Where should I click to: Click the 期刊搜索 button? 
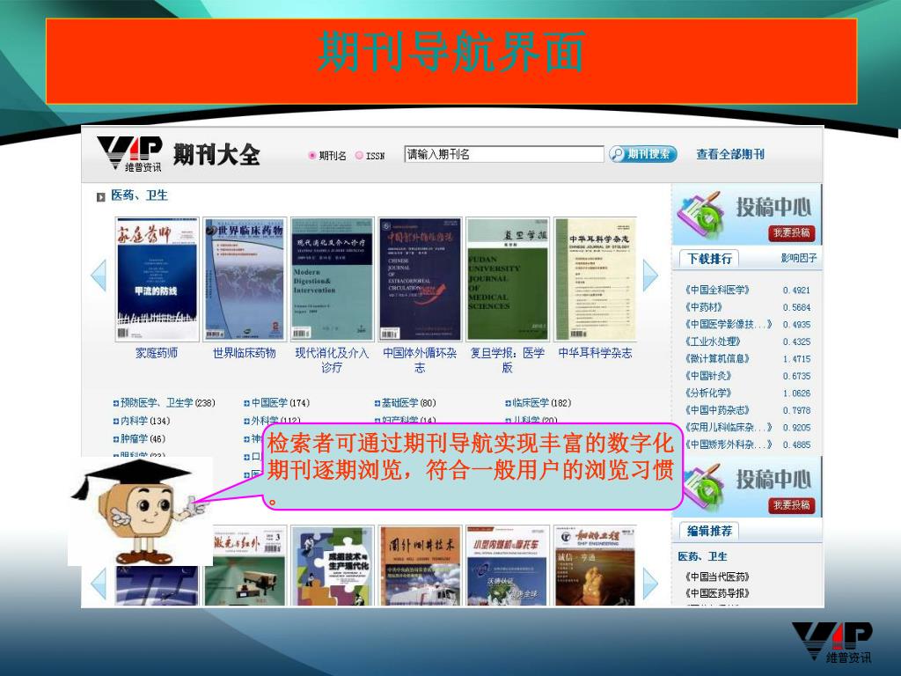coord(642,154)
